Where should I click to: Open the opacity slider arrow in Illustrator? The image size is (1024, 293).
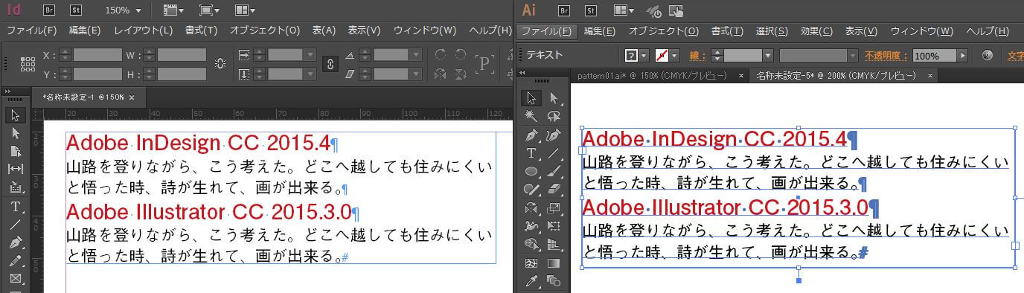pyautogui.click(x=963, y=55)
